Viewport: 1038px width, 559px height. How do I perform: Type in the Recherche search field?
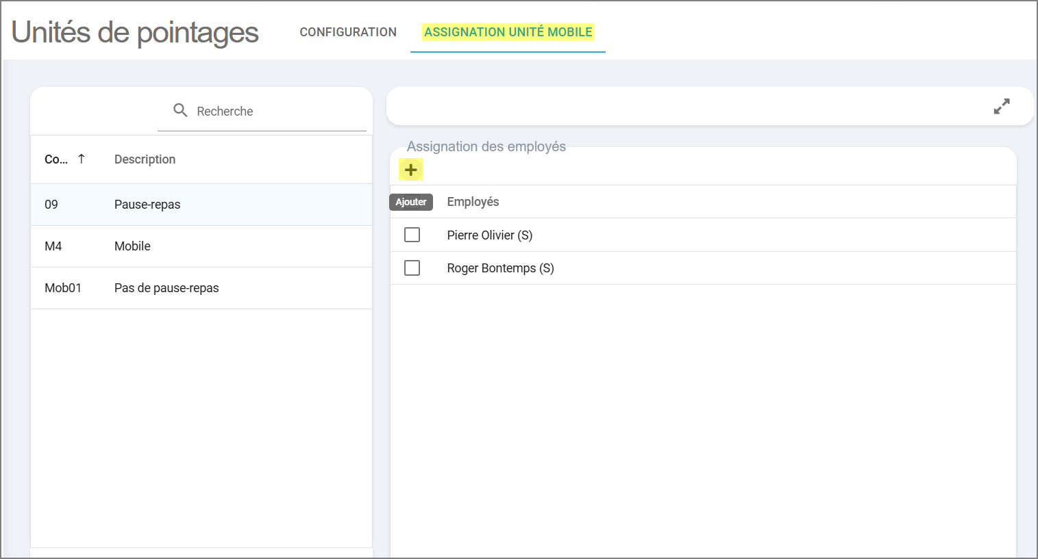pos(274,112)
